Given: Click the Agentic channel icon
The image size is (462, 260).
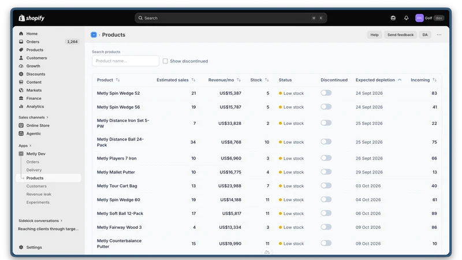Looking at the screenshot, I should click(21, 133).
